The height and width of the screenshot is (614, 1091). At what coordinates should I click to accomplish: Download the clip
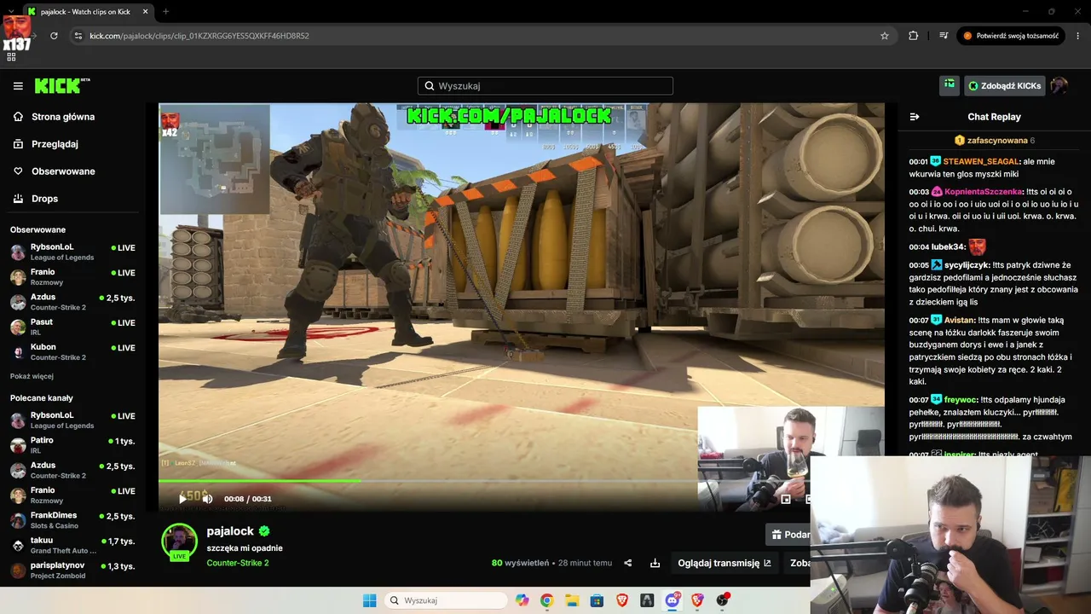click(x=655, y=563)
